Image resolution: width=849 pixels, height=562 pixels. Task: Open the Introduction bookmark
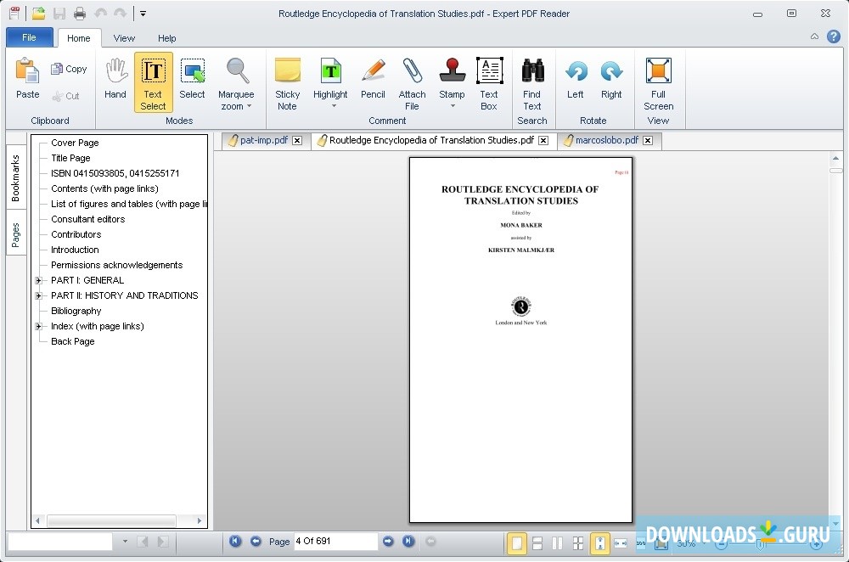(75, 250)
